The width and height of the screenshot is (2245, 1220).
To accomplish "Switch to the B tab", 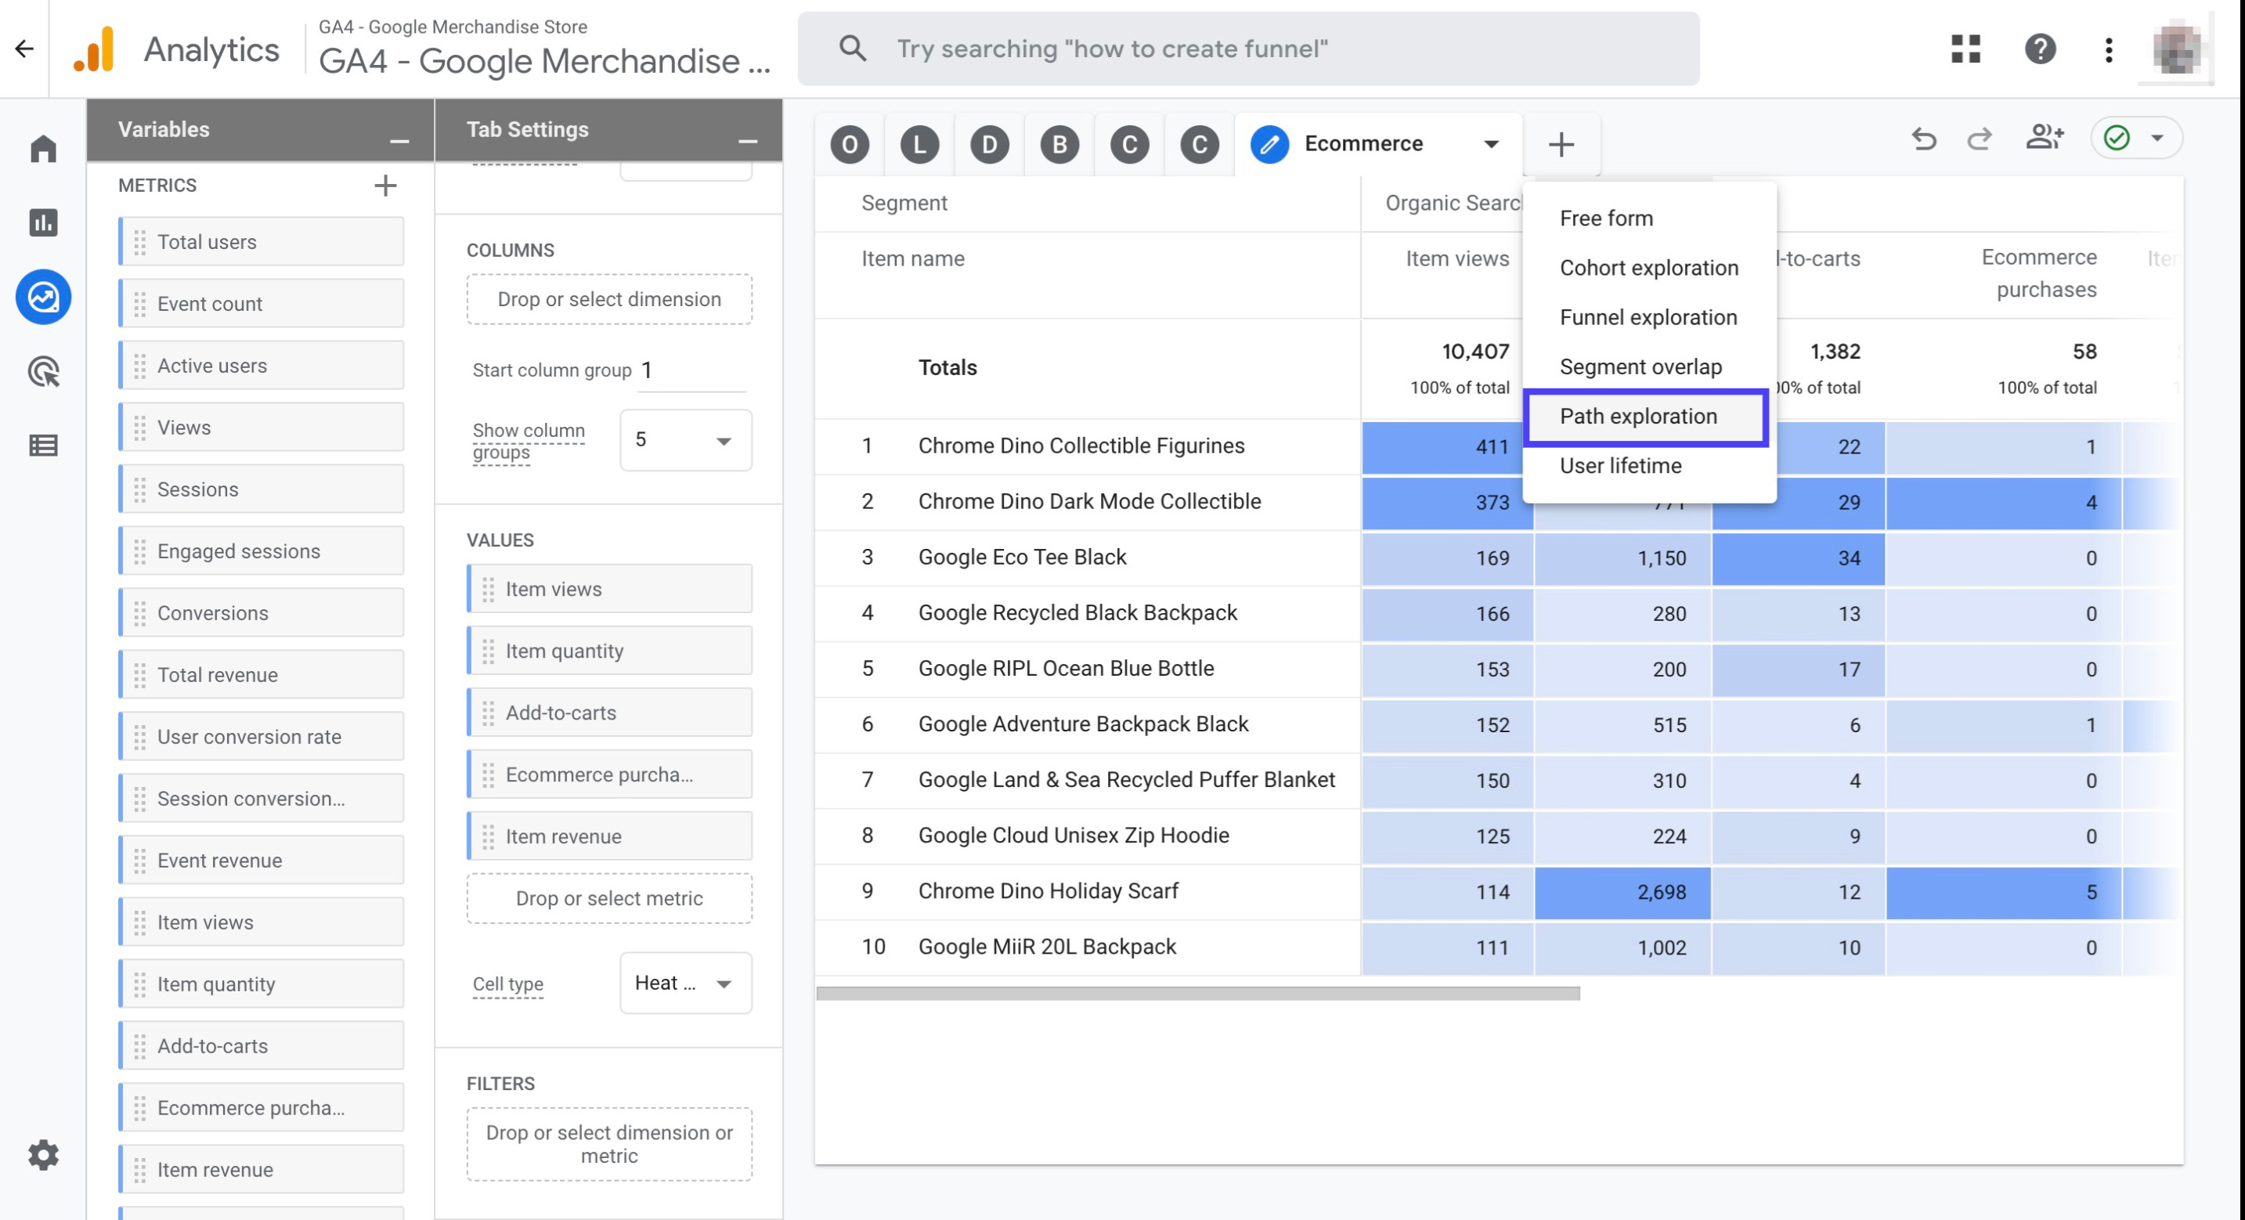I will click(x=1059, y=145).
